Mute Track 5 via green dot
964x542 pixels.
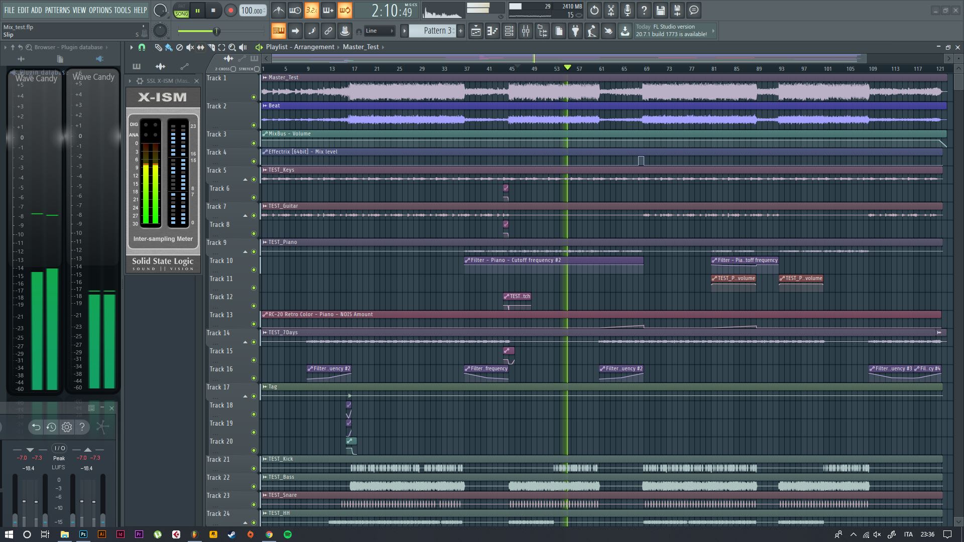[x=254, y=180]
